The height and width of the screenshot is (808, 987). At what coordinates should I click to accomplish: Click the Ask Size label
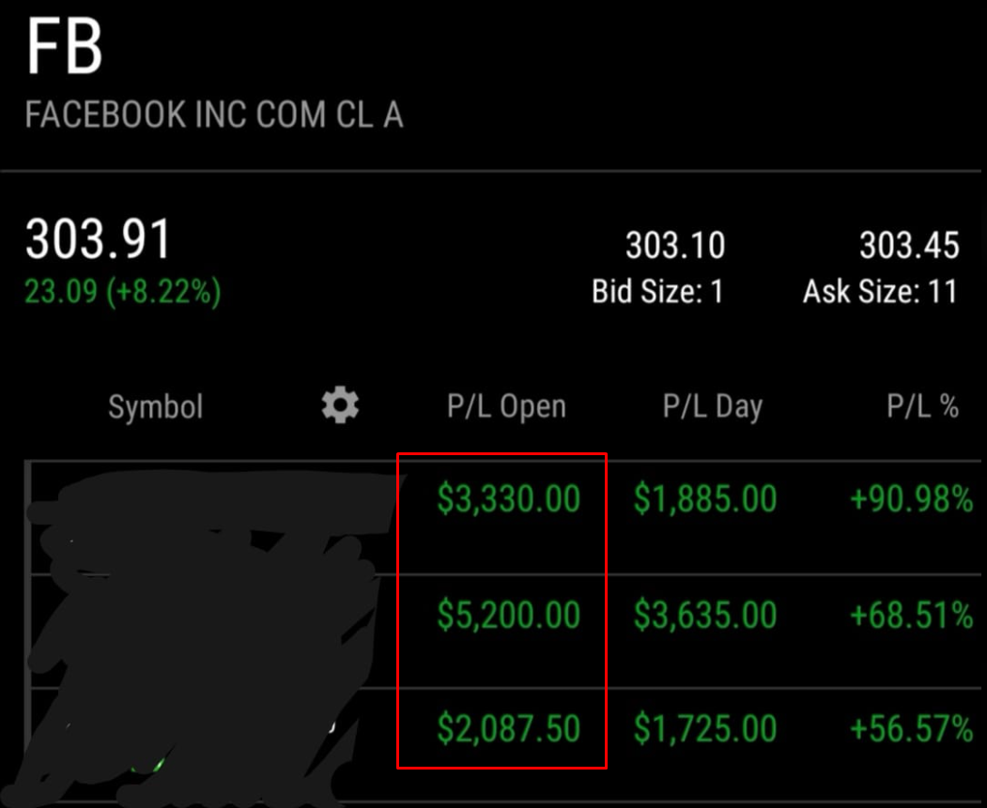click(x=880, y=292)
